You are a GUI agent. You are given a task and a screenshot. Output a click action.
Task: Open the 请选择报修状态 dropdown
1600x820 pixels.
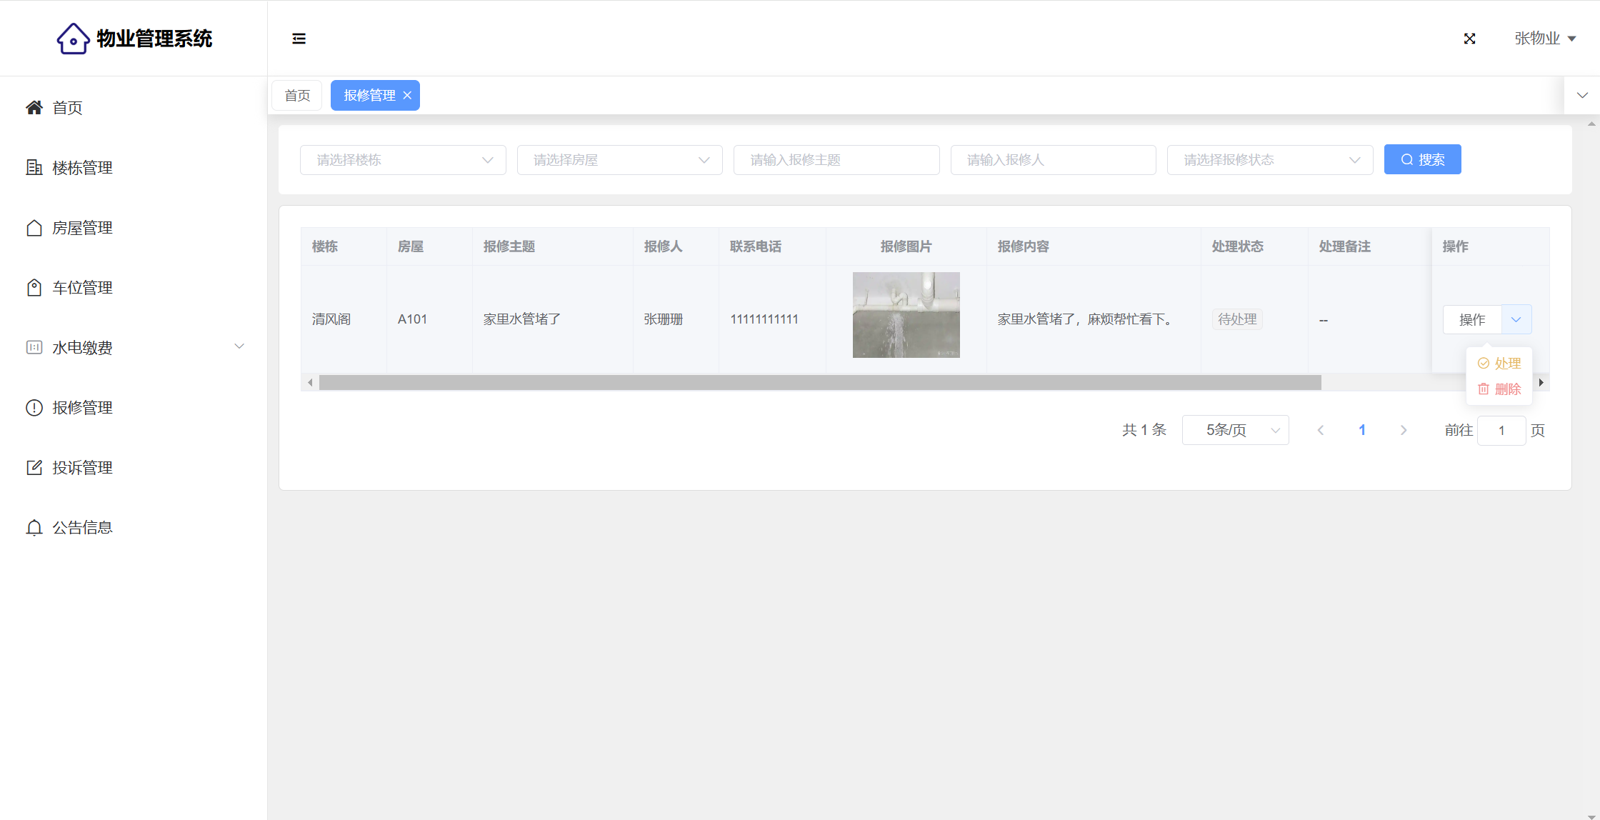(1269, 160)
